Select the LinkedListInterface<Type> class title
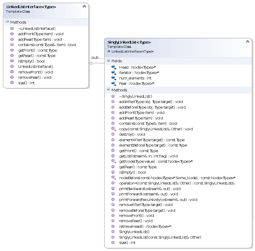 click(x=31, y=7)
